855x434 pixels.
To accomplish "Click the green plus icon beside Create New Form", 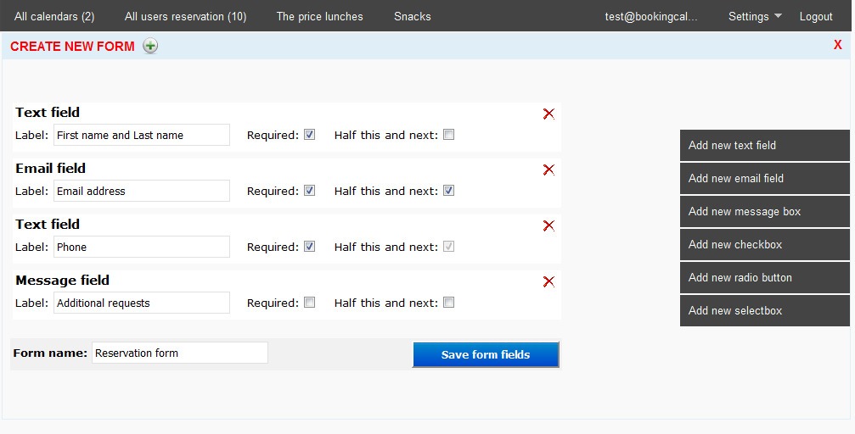I will [150, 46].
